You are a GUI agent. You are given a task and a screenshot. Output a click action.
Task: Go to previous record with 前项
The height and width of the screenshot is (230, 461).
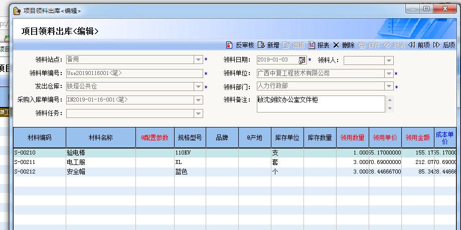[x=412, y=45]
